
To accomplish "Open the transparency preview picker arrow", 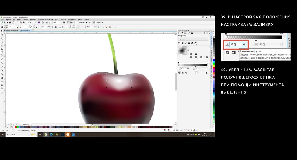I will [188, 51].
